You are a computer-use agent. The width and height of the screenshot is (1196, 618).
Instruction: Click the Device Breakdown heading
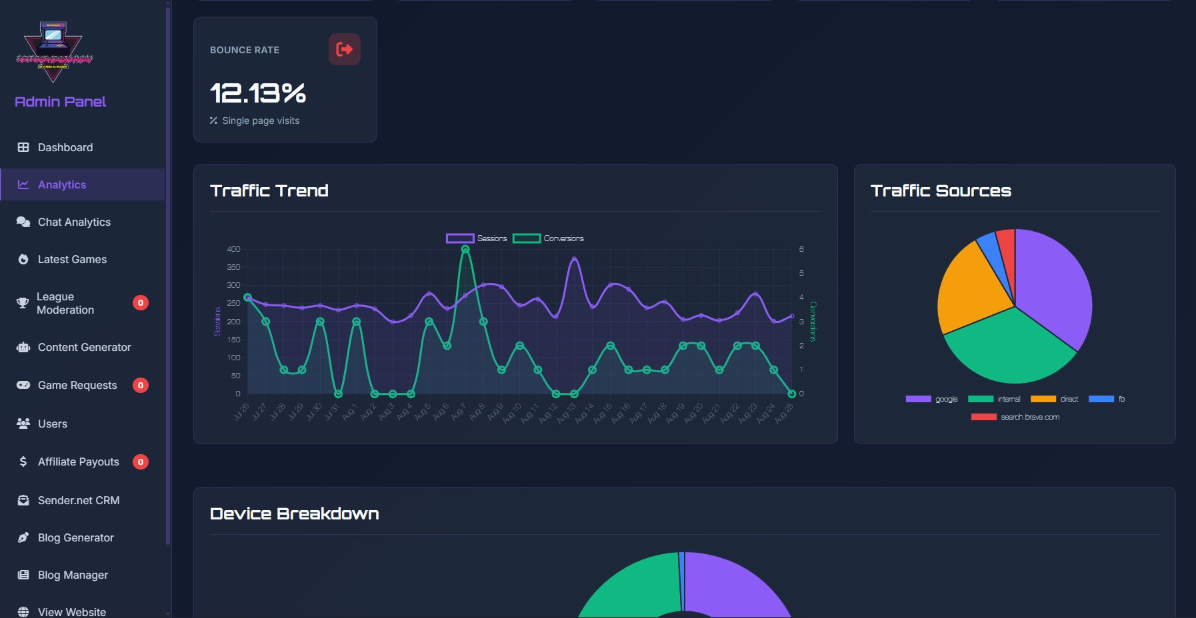(295, 513)
